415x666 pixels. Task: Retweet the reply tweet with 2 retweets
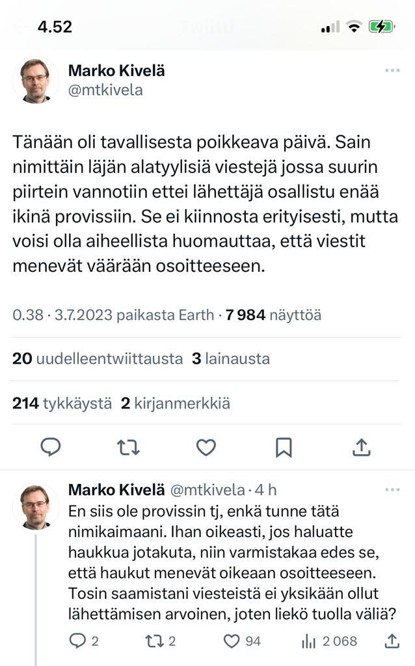[154, 641]
